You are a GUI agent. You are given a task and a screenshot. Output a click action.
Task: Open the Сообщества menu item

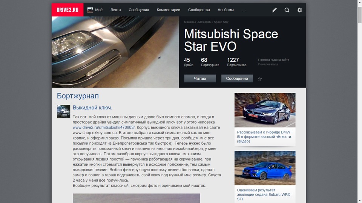pos(199,10)
